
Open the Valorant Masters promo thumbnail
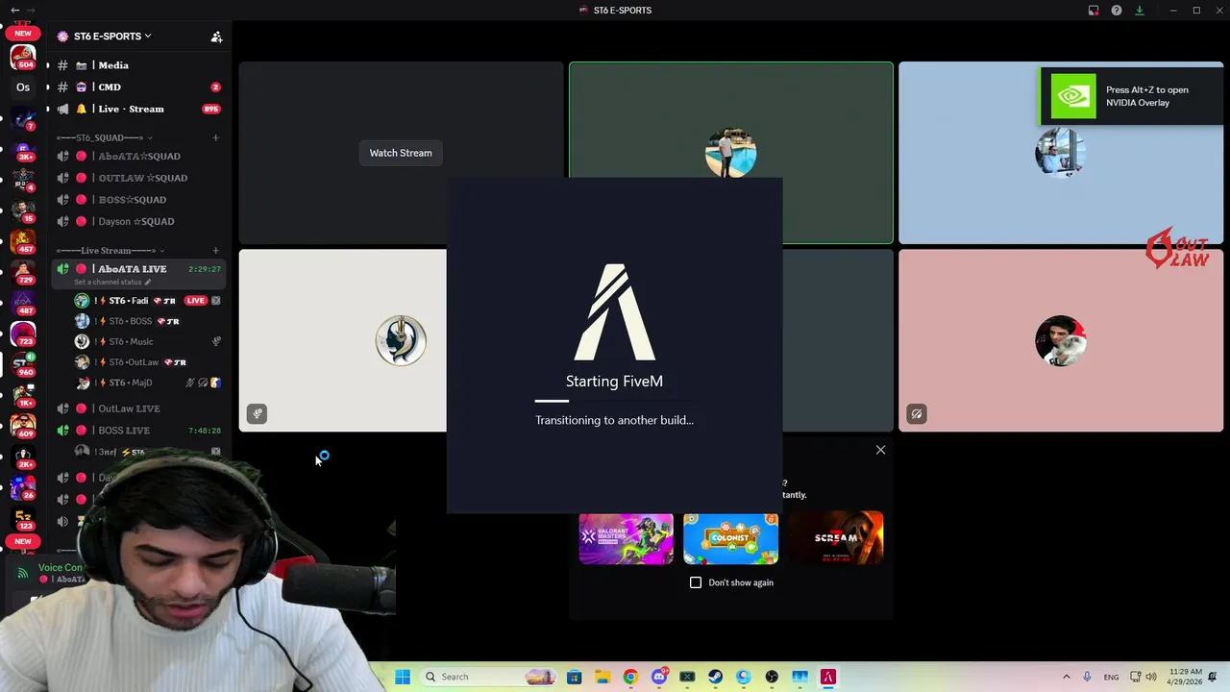[x=626, y=538]
